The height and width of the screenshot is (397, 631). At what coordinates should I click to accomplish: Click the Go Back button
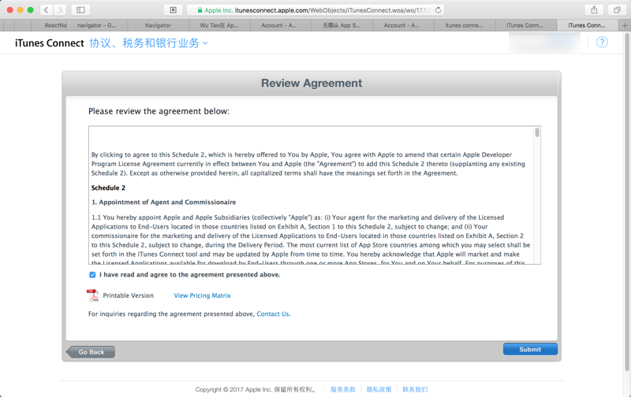coord(91,352)
